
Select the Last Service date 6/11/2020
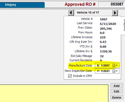(108, 24)
